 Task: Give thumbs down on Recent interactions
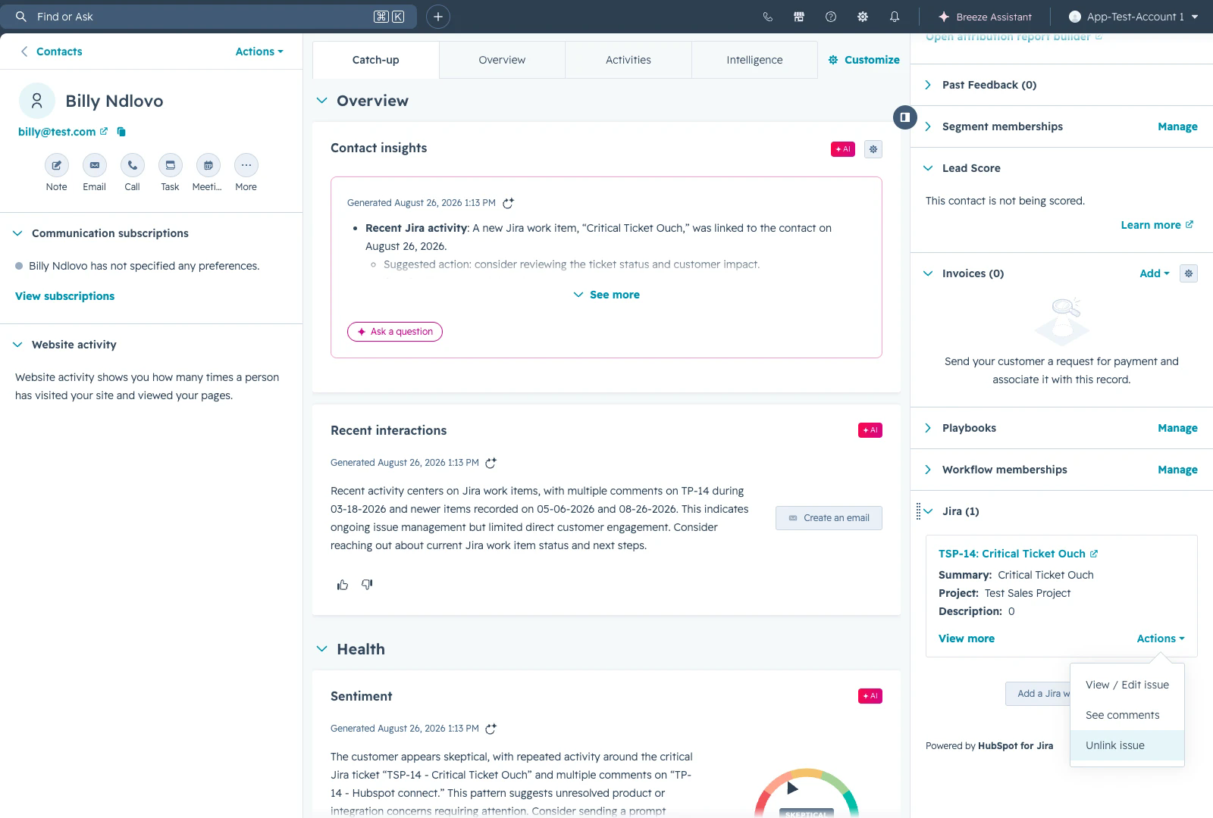click(x=367, y=585)
